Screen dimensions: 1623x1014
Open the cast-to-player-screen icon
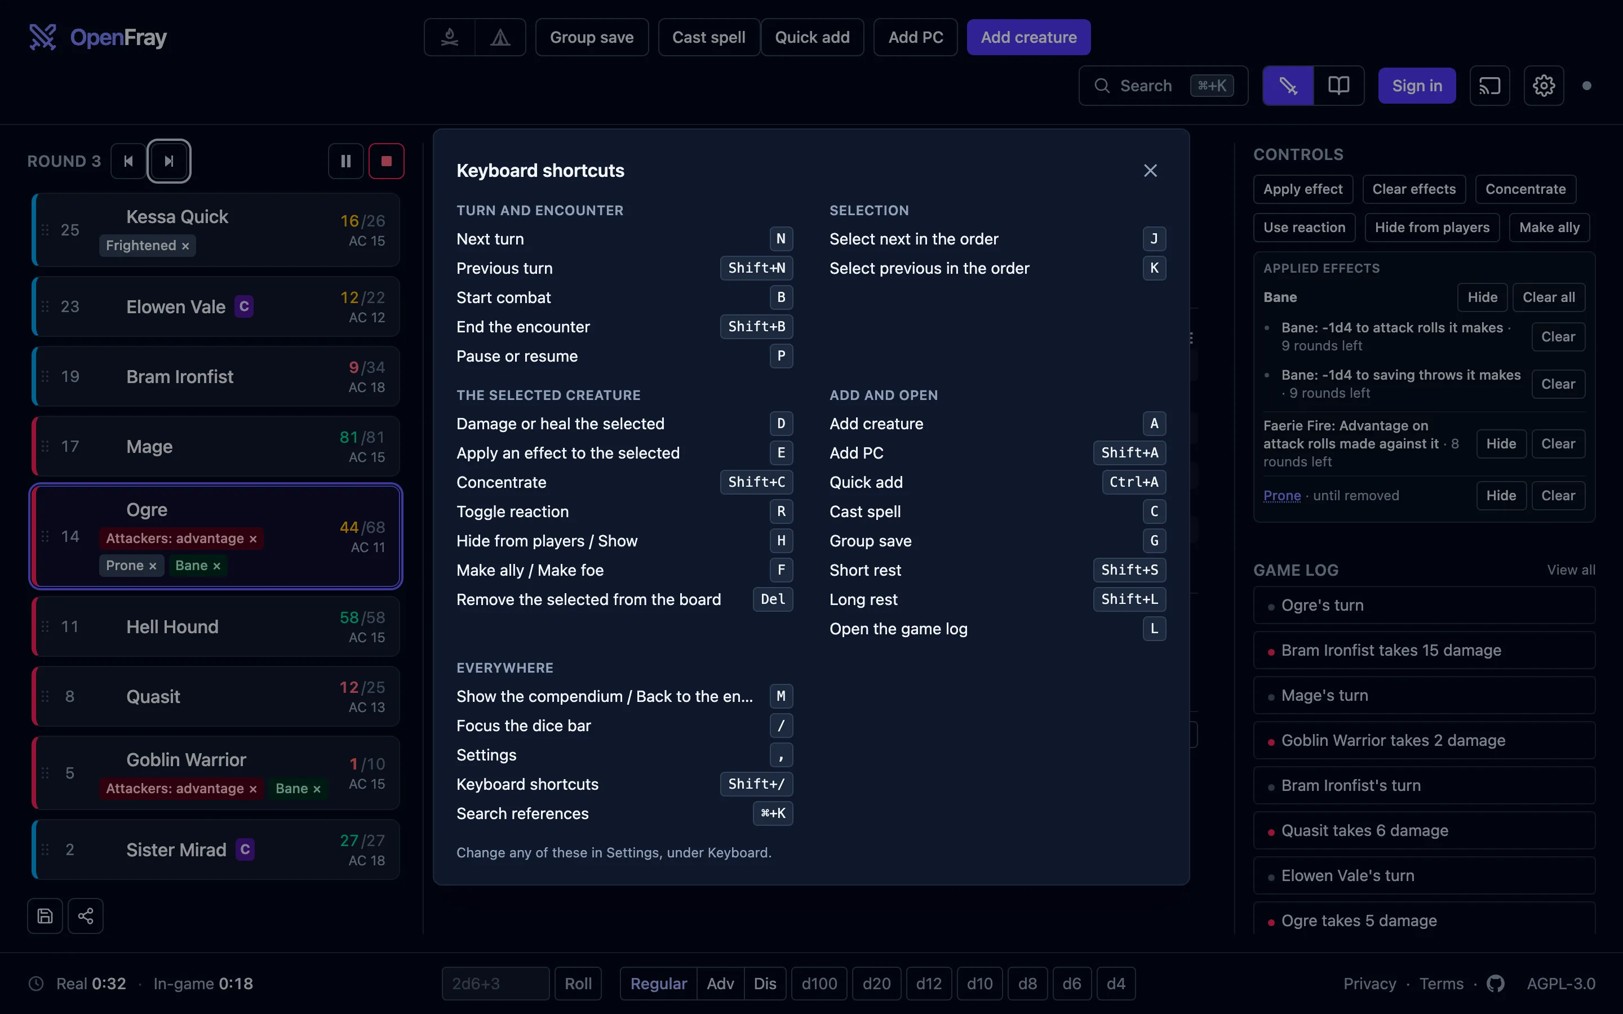pyautogui.click(x=1489, y=86)
